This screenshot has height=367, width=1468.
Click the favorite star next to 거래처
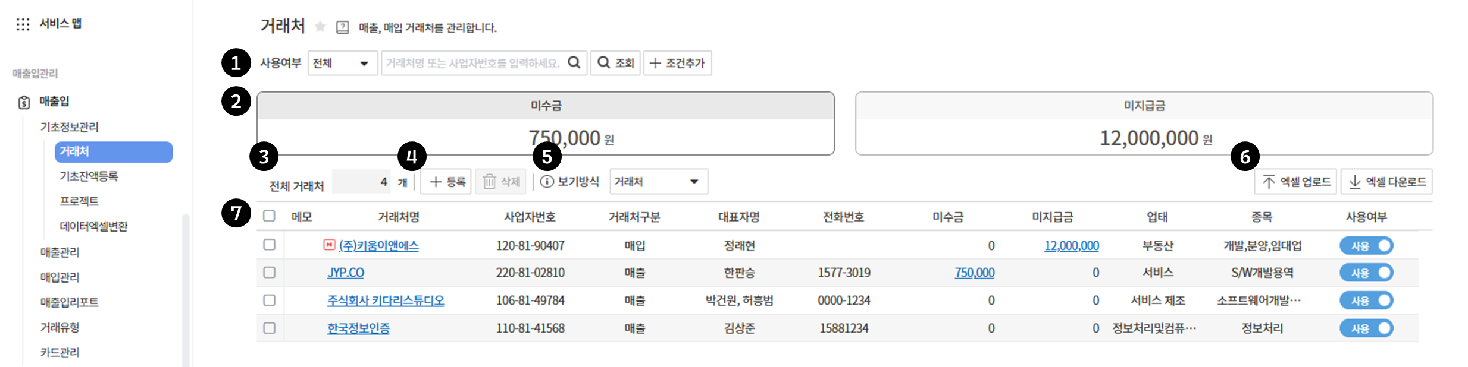tap(320, 27)
